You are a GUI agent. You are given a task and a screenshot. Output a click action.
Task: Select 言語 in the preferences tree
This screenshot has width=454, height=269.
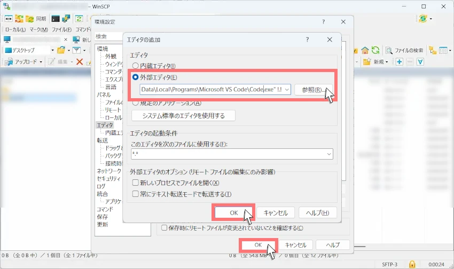point(111,87)
